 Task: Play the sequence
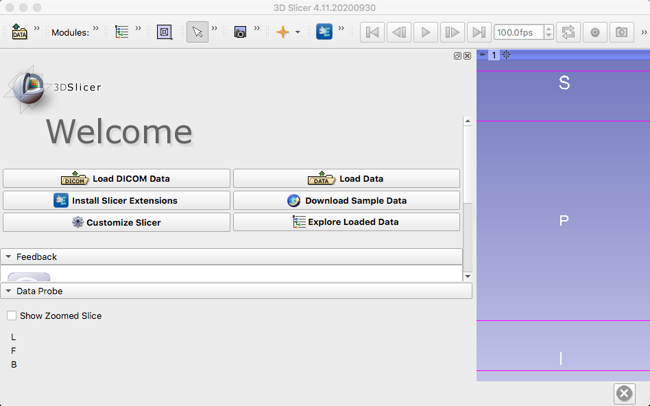(x=425, y=32)
